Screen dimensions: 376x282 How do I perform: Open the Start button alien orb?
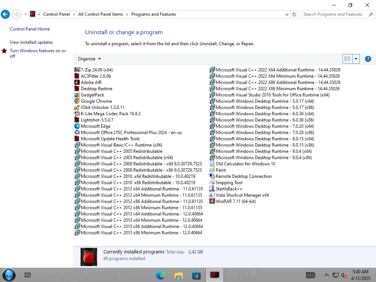(x=9, y=275)
